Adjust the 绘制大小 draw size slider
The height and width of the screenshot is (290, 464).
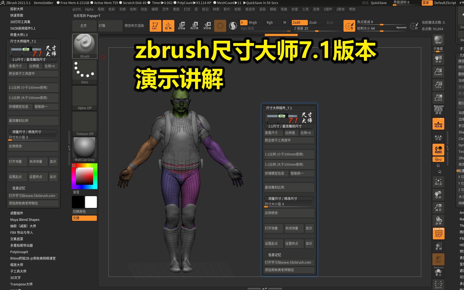tap(381, 29)
